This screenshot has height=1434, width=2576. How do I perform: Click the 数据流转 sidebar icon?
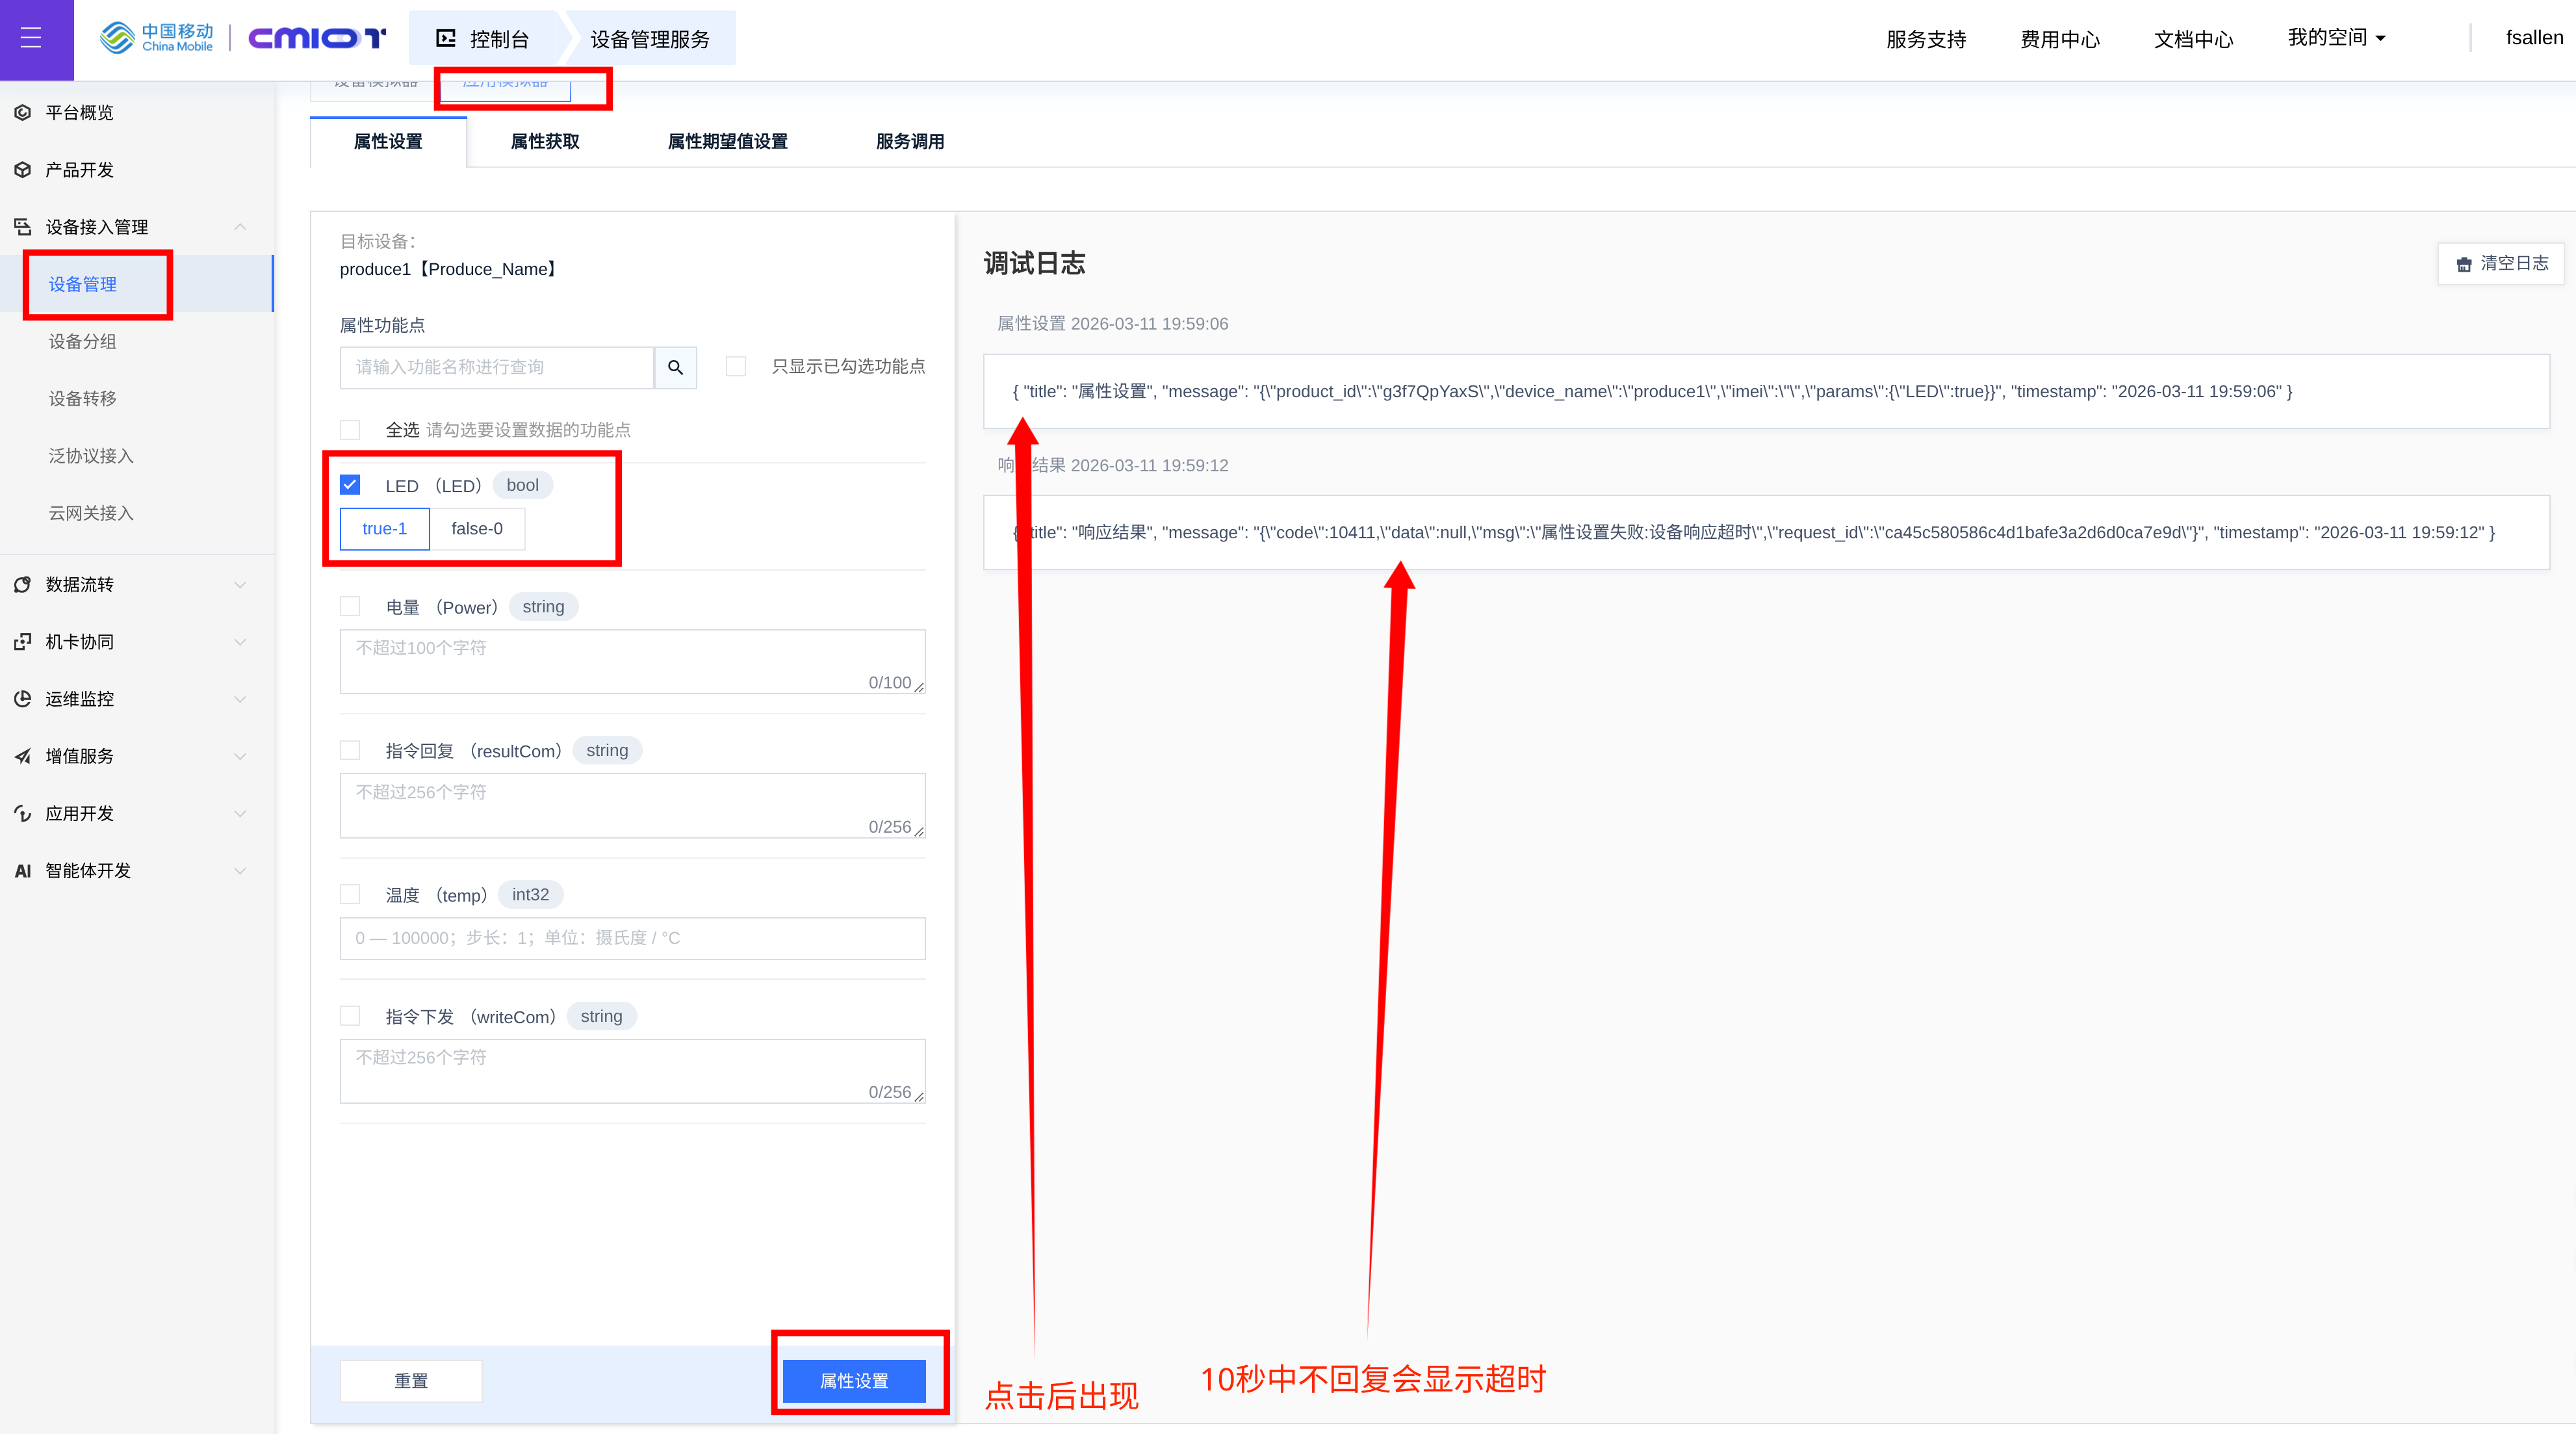23,584
